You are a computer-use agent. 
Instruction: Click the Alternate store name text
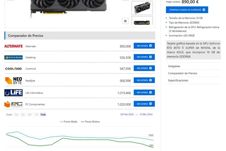coord(31,46)
